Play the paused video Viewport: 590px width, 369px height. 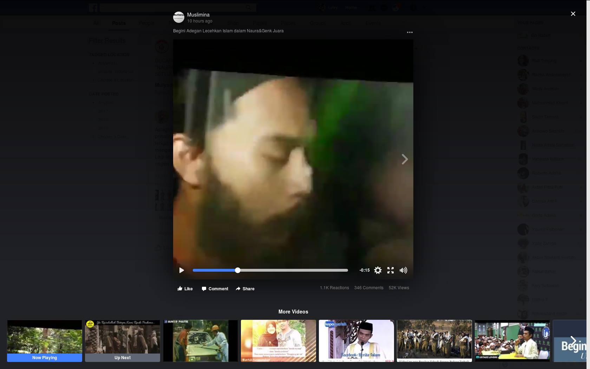(x=182, y=270)
